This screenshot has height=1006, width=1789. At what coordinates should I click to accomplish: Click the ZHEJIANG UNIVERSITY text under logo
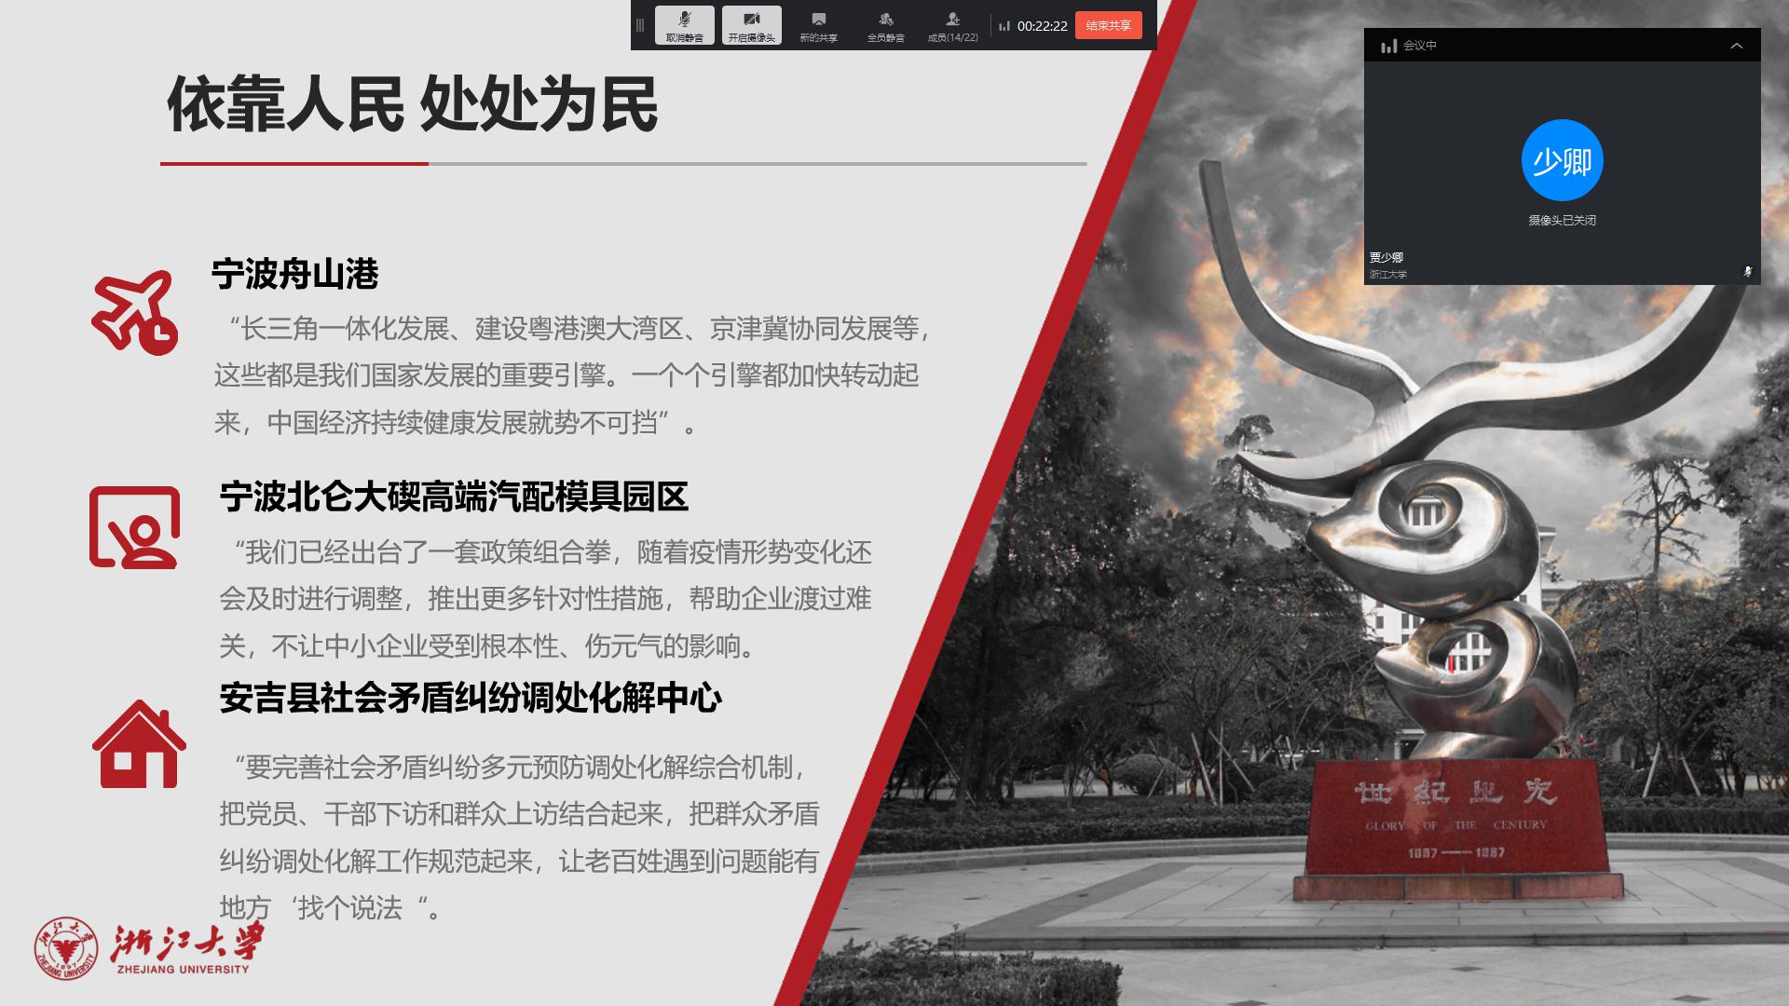point(184,969)
